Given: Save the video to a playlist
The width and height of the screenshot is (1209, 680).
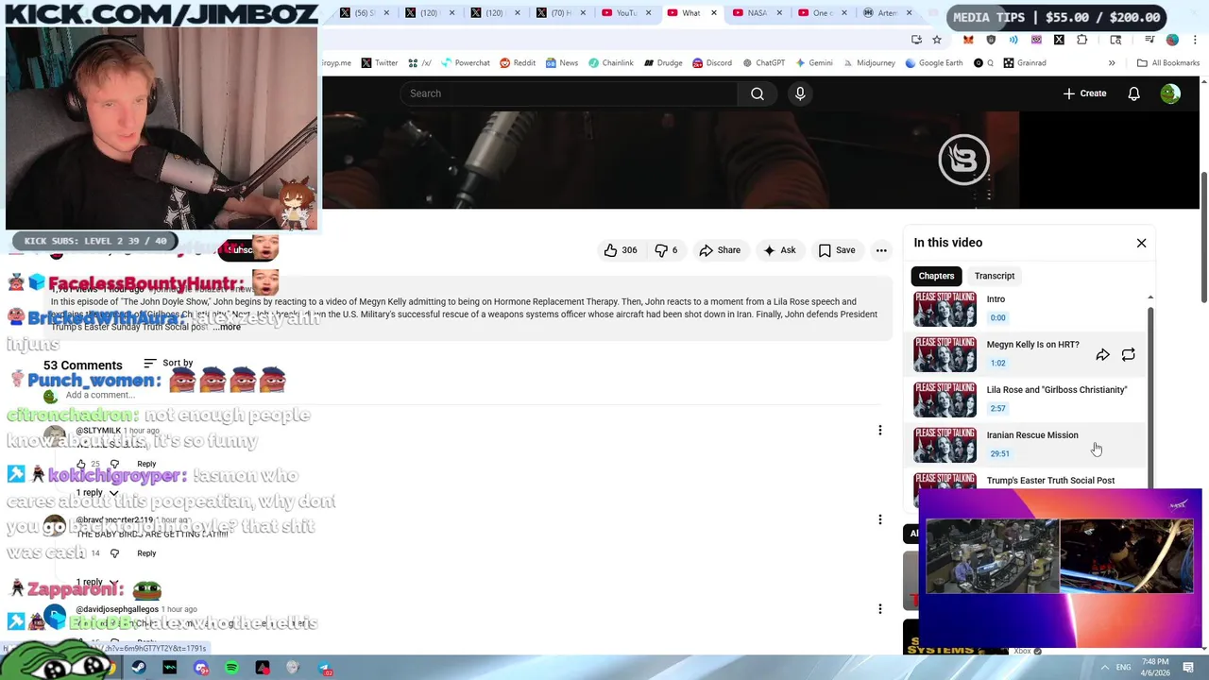Looking at the screenshot, I should (x=837, y=250).
